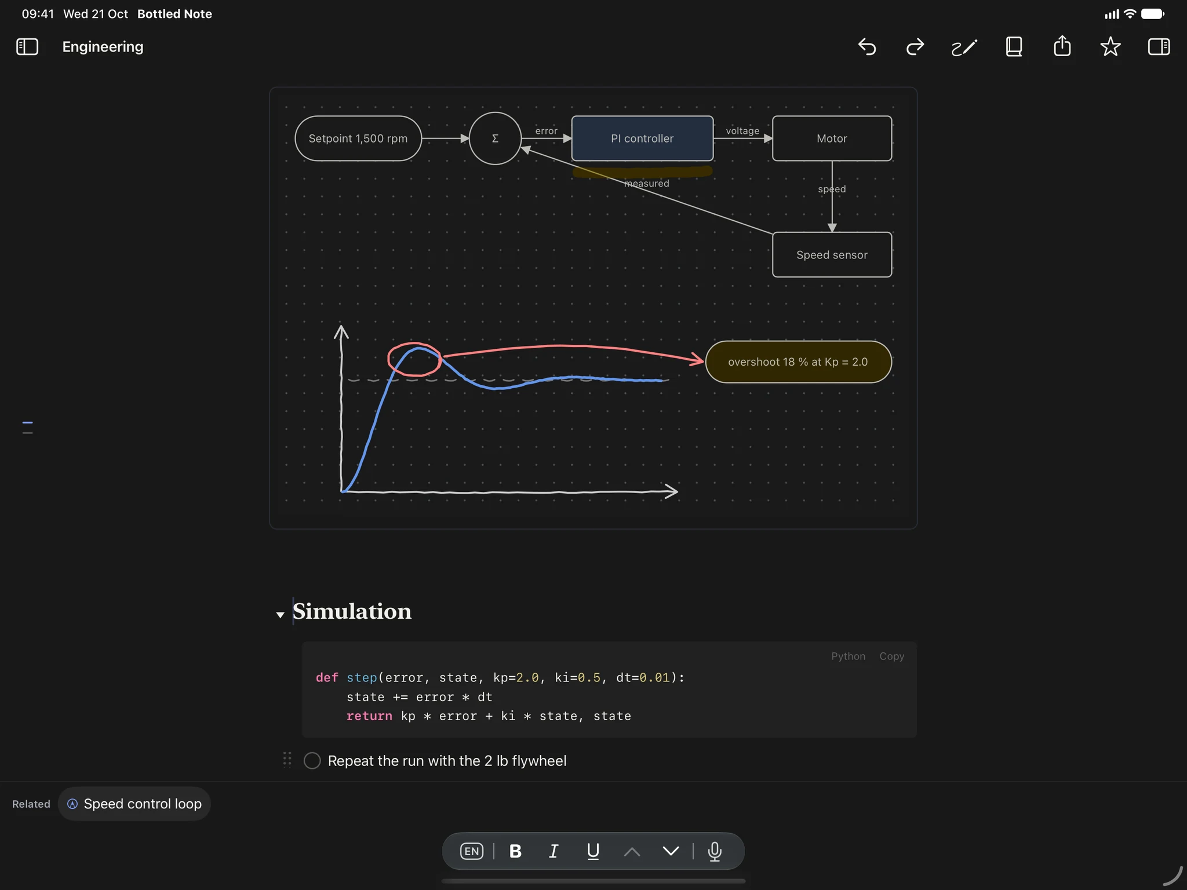Tap the Wi-Fi indicator in status bar

tap(1130, 14)
